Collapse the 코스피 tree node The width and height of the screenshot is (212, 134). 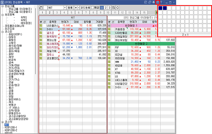pyautogui.click(x=3, y=32)
